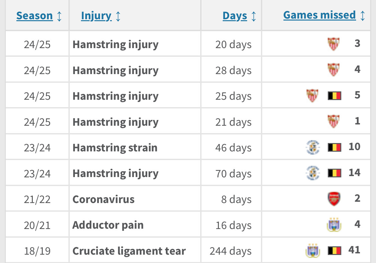Select the Hamstring strain injury cell
This screenshot has height=263, width=376.
pos(135,148)
